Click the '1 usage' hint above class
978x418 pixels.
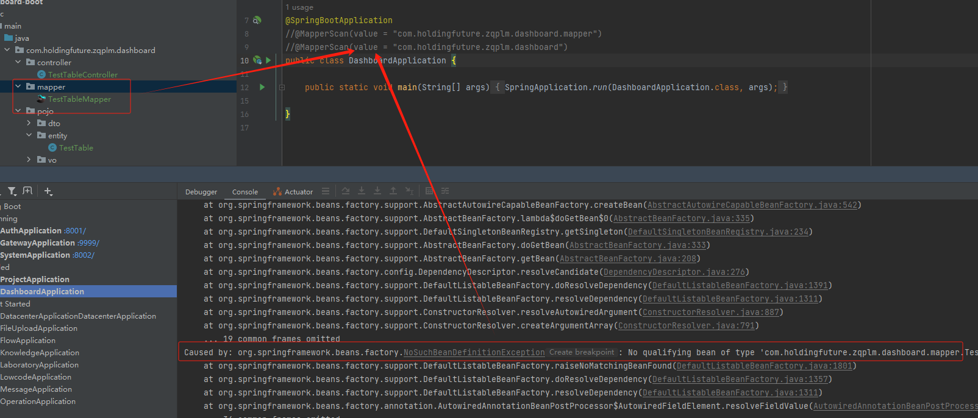click(x=299, y=7)
